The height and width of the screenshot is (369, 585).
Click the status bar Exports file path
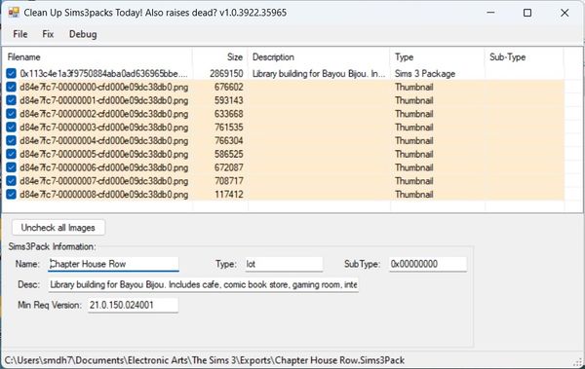pyautogui.click(x=205, y=360)
